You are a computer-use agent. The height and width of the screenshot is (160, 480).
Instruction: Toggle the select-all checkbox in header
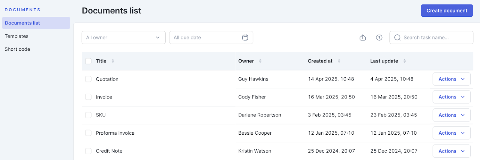point(88,61)
